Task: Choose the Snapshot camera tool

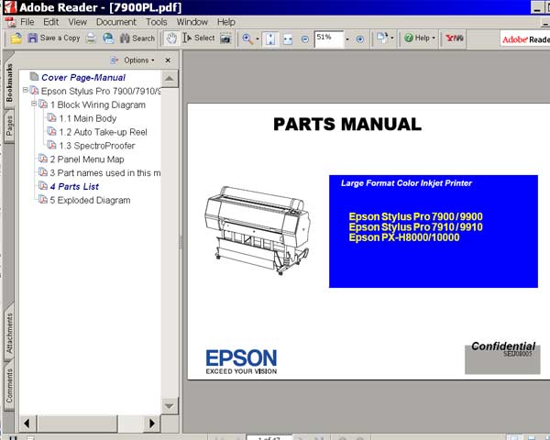Action: click(225, 38)
